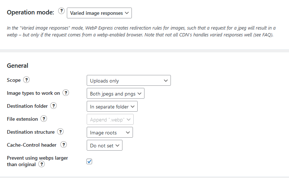Click the General section heading

17,66
